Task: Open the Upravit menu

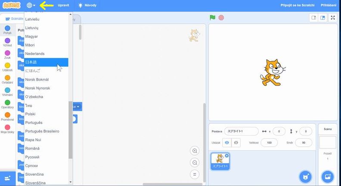Action: (63, 6)
